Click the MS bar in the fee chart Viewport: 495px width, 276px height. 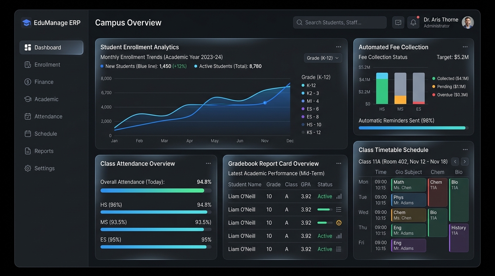point(400,88)
